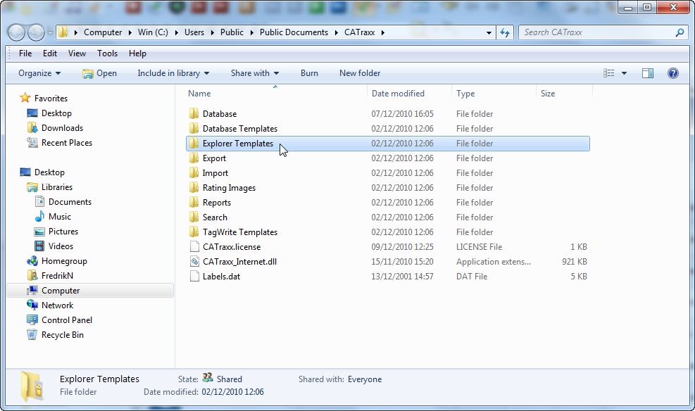
Task: Click the Rating Images folder icon
Action: point(194,188)
